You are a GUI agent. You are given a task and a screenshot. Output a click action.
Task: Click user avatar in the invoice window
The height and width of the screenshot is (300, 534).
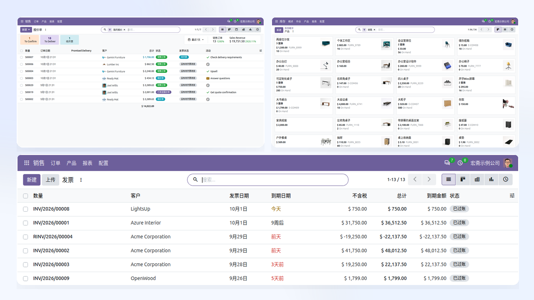pyautogui.click(x=508, y=163)
